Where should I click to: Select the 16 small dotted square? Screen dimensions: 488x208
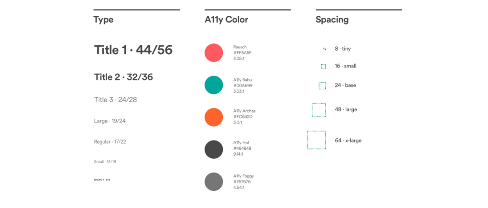(324, 66)
